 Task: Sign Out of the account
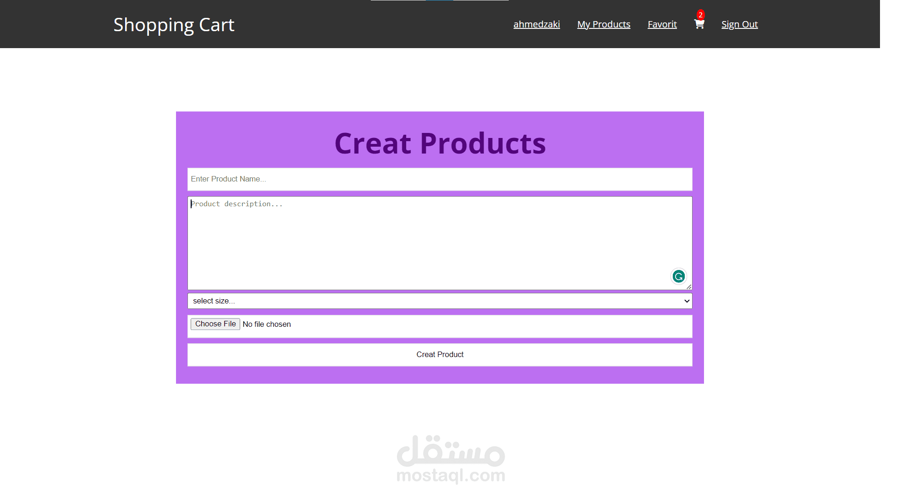pos(739,24)
